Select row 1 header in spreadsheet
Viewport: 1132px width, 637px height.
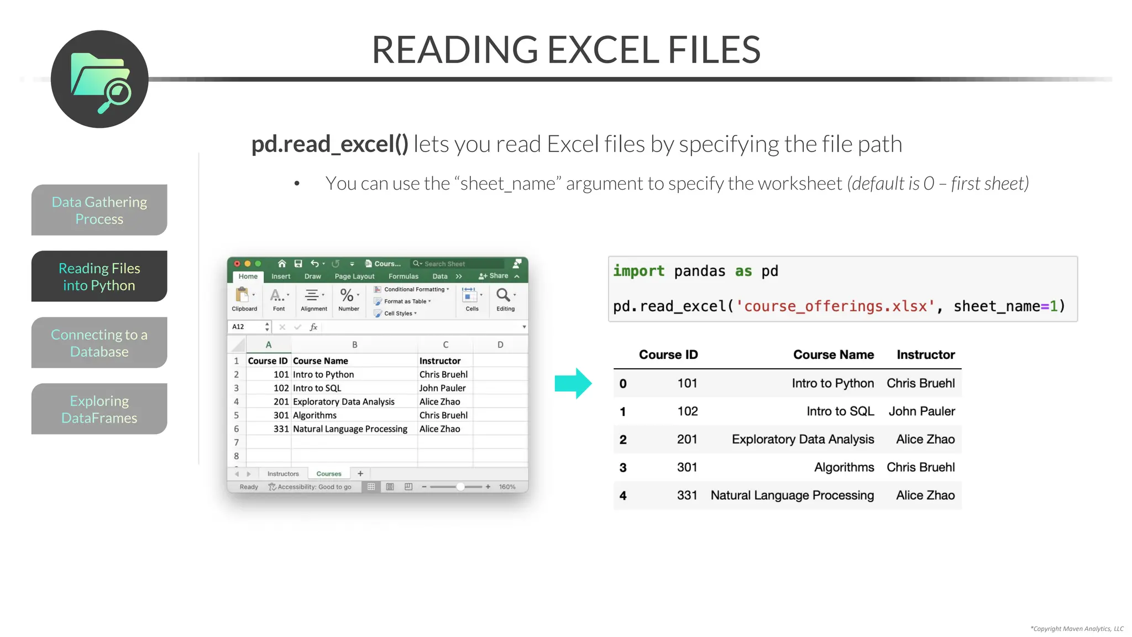(237, 361)
